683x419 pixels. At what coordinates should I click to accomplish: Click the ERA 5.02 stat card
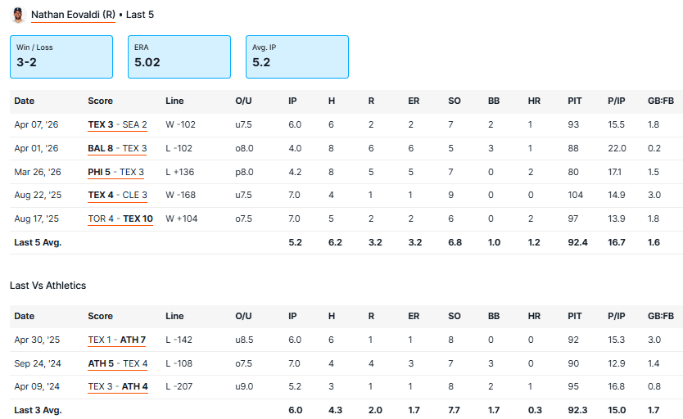click(179, 56)
